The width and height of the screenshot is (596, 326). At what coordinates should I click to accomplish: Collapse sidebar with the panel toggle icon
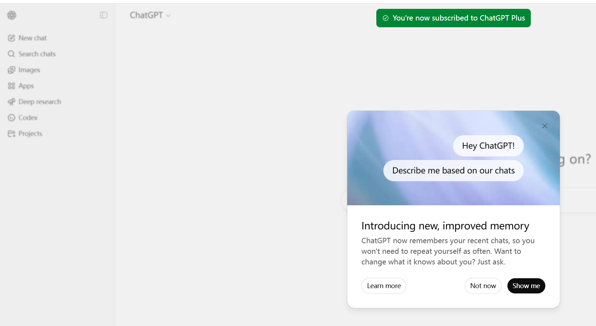tap(103, 15)
